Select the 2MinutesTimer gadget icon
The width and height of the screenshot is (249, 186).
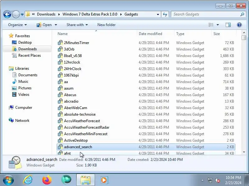[60, 43]
